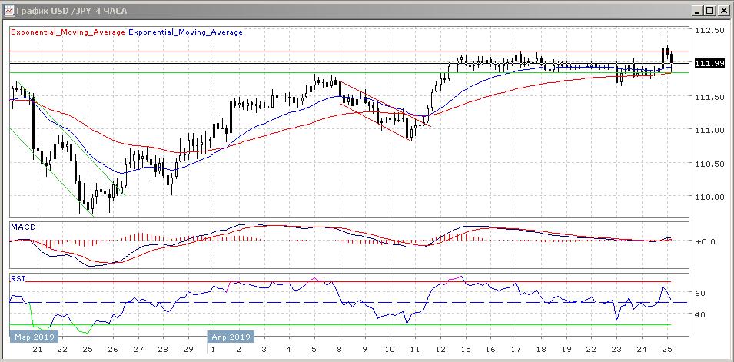
Task: Select the MACD indicator label
Action: tap(22, 227)
